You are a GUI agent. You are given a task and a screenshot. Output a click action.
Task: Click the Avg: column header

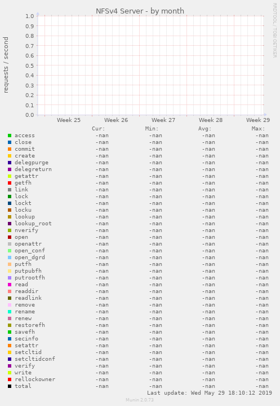[205, 129]
